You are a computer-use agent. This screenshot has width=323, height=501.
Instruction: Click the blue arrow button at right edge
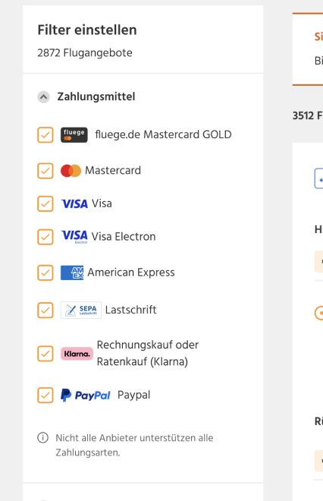tap(319, 178)
